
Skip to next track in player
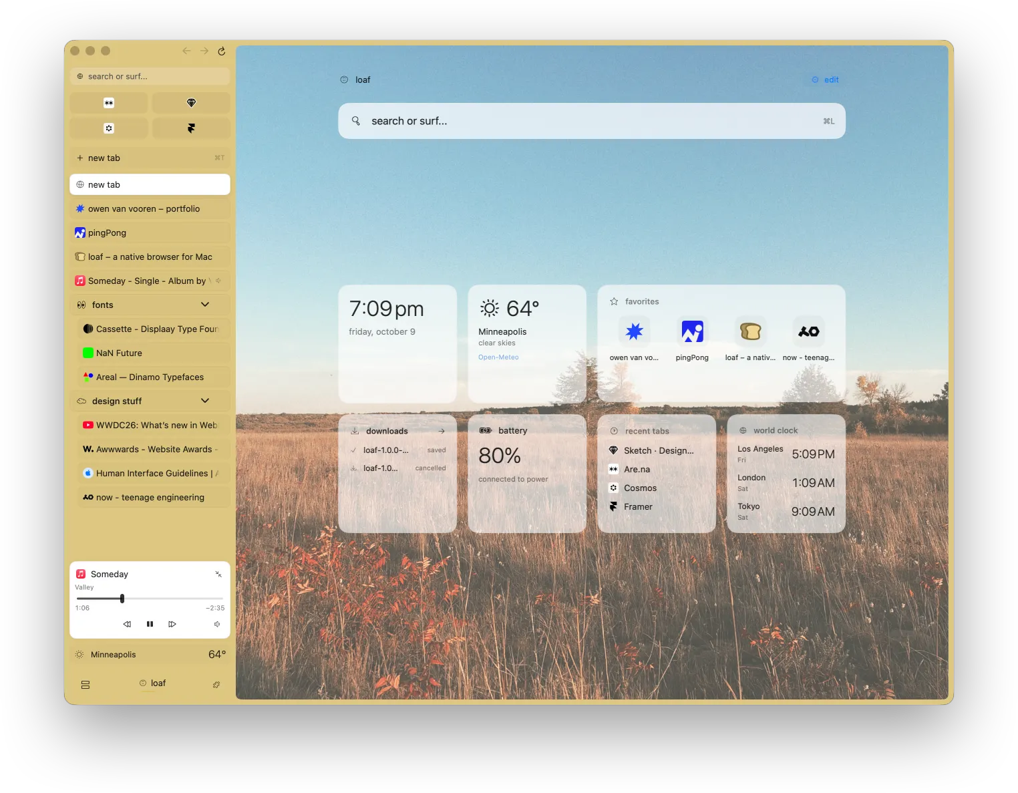pyautogui.click(x=172, y=624)
